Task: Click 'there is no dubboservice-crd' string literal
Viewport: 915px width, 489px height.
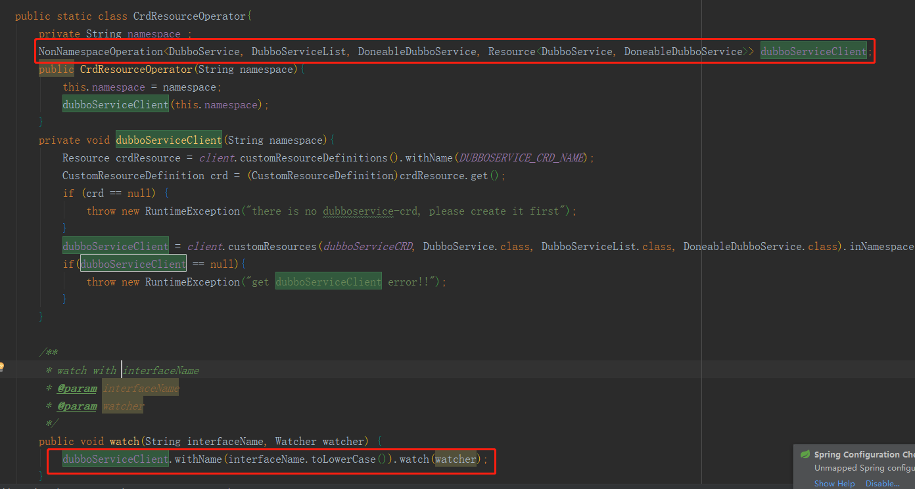Action: tap(408, 211)
